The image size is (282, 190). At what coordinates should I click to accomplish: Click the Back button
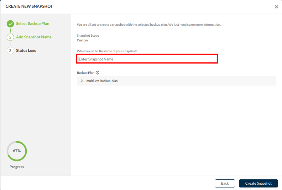tap(225, 183)
